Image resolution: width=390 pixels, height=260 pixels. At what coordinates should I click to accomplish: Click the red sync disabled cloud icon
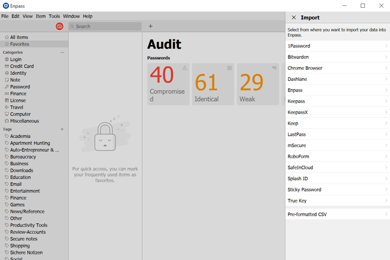click(x=59, y=26)
